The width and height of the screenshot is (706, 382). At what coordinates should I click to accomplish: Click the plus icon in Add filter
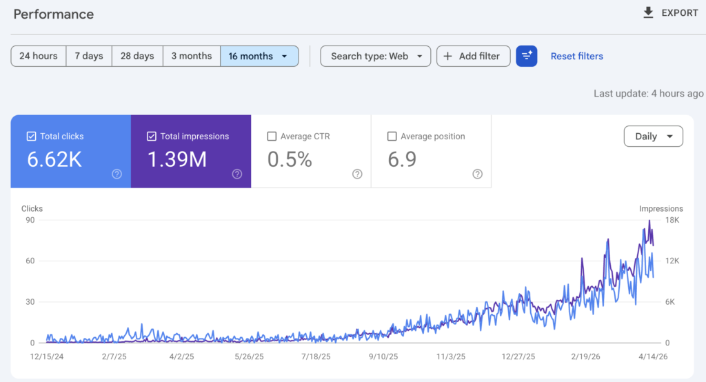pos(448,57)
